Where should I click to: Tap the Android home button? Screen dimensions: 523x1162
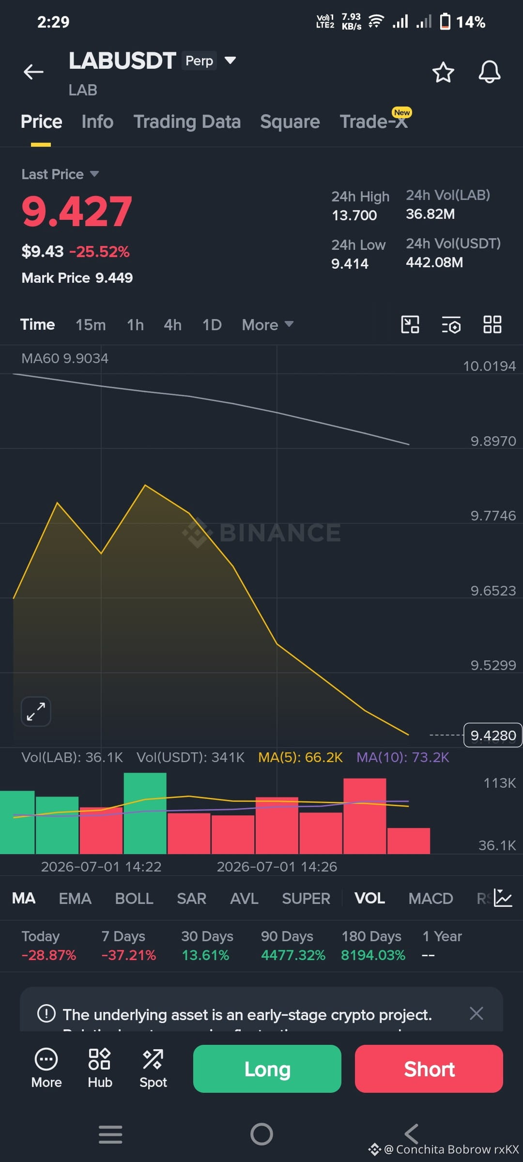tap(261, 1134)
